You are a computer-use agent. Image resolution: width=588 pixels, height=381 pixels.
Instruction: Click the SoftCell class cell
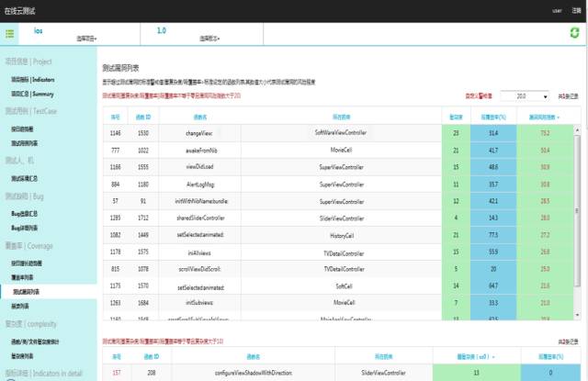tap(344, 286)
